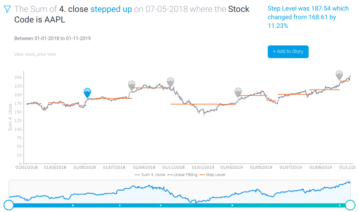Click the left range slider handle
Screen dimensions: 359x212
[x=9, y=205]
